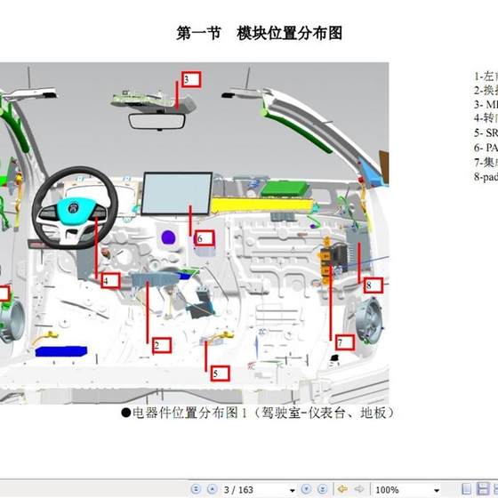The image size is (498, 498).
Task: Click the number 4 label near the steering column
Action: pyautogui.click(x=110, y=281)
